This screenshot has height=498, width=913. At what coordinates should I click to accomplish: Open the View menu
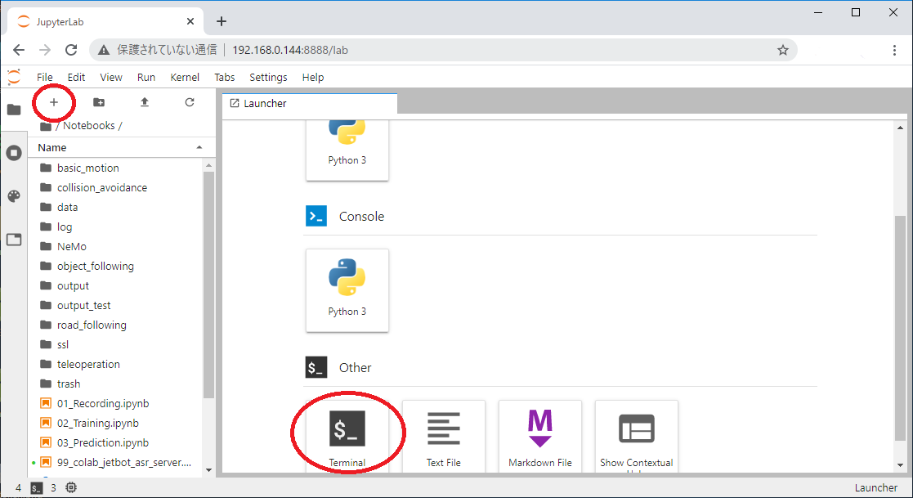coord(111,78)
